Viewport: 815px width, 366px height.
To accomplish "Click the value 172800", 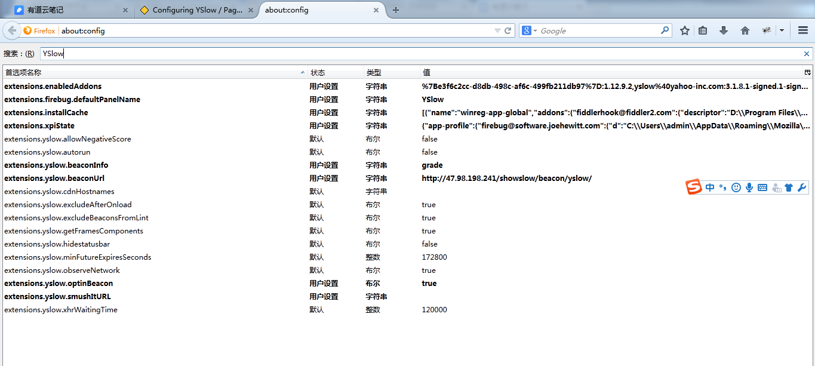I will [x=434, y=257].
